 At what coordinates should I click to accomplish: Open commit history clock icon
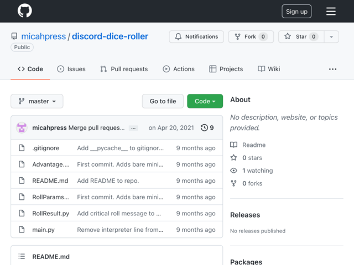pyautogui.click(x=204, y=128)
